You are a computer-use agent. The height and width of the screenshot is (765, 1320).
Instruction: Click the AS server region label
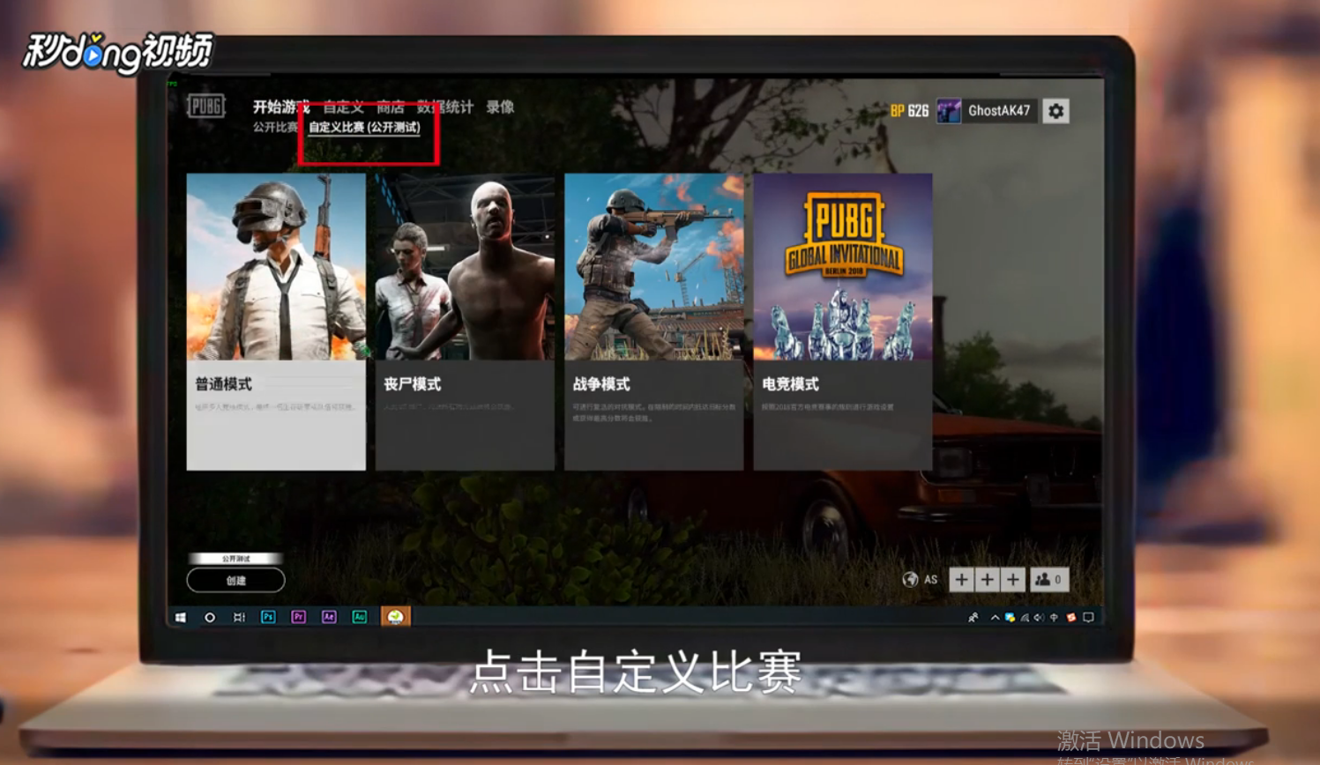(x=930, y=580)
